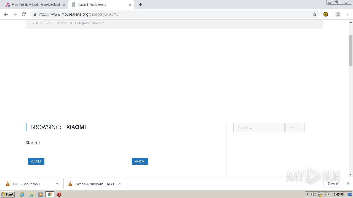Select the Xiaomi | Mobile Arena tab
353x198 pixels.
[x=101, y=5]
